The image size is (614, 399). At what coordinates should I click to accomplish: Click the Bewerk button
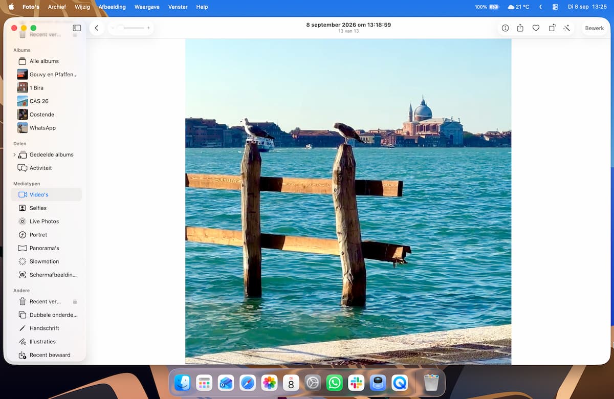[595, 28]
